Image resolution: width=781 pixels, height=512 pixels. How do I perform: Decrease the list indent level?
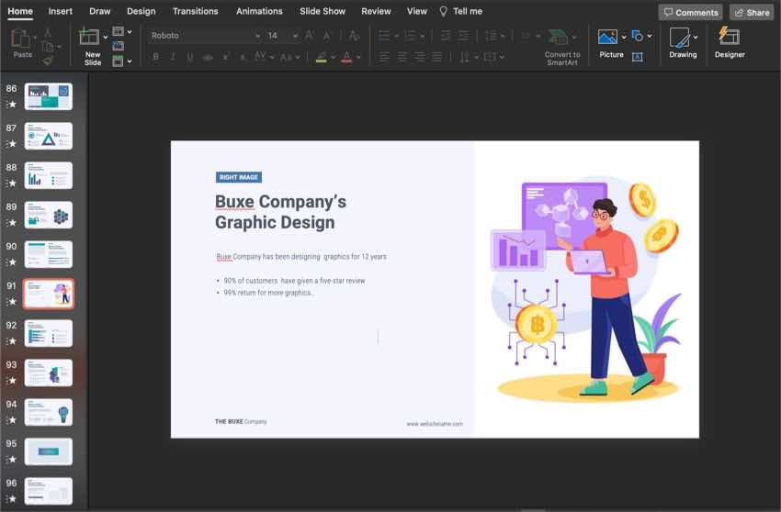pos(446,36)
